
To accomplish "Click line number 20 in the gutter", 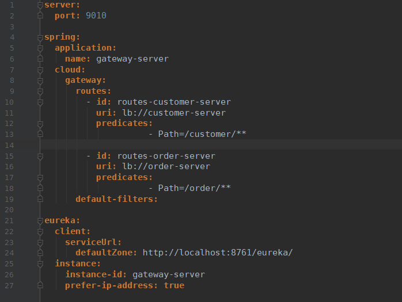I will click(x=9, y=210).
